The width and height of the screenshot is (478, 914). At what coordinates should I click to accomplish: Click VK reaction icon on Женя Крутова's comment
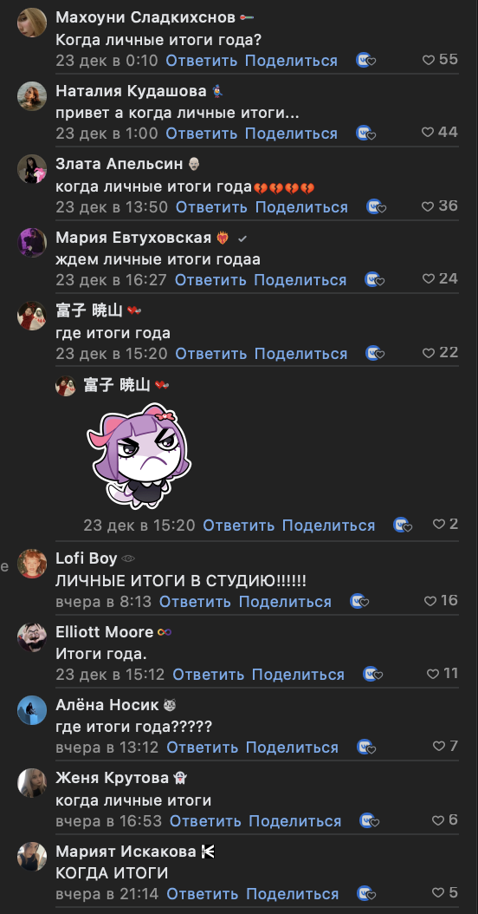[x=370, y=820]
